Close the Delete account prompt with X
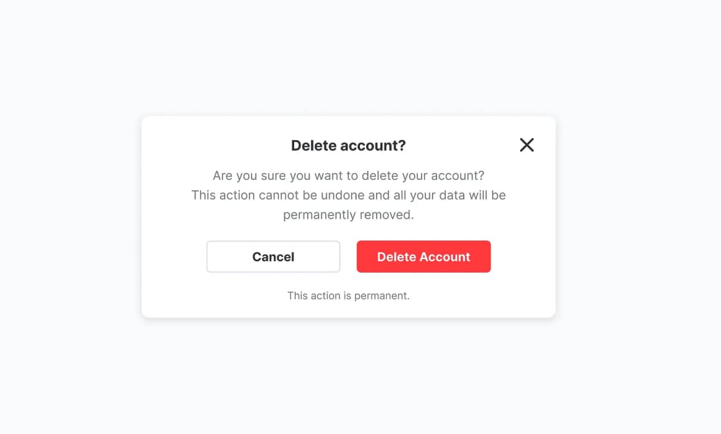The height and width of the screenshot is (434, 721). click(527, 145)
